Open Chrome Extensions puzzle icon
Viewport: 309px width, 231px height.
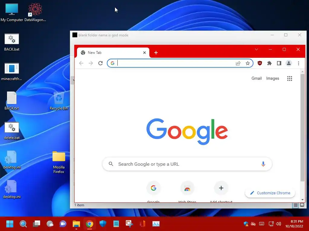click(269, 63)
